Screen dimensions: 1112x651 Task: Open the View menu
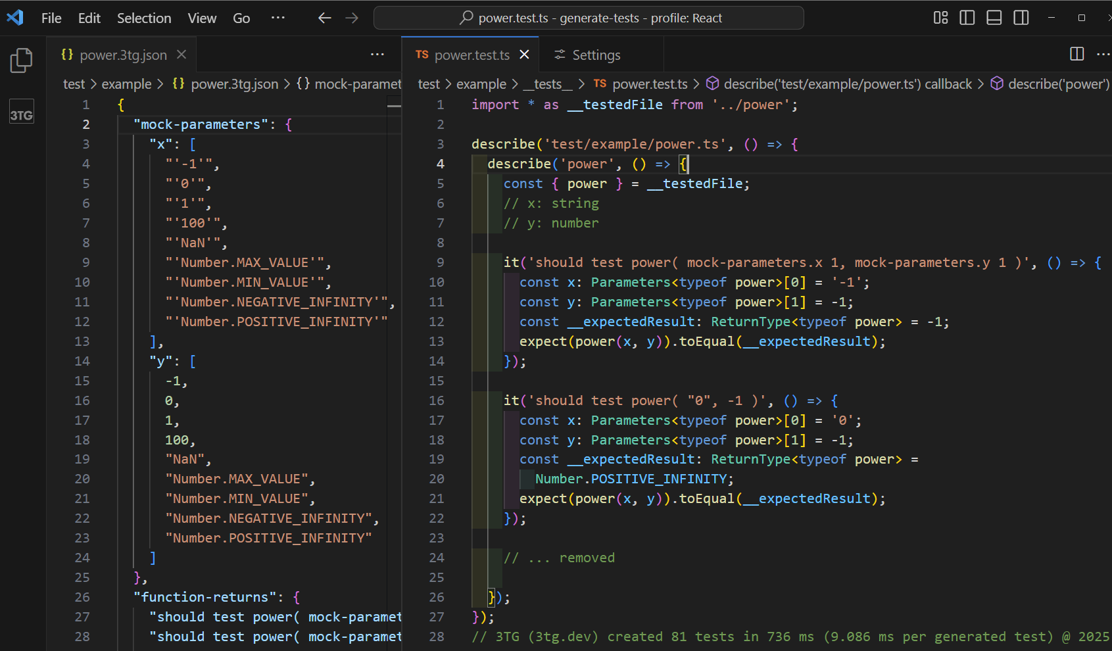[201, 18]
